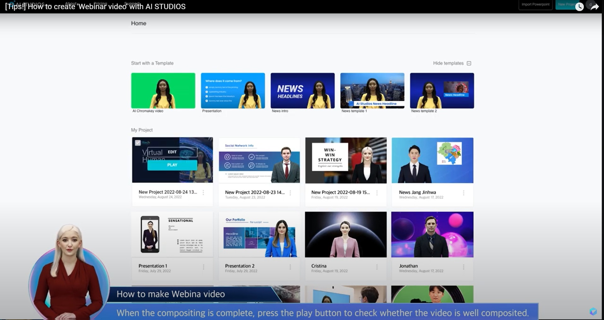
Task: Click the EDIT button on the Virtual Human project
Action: click(x=172, y=152)
